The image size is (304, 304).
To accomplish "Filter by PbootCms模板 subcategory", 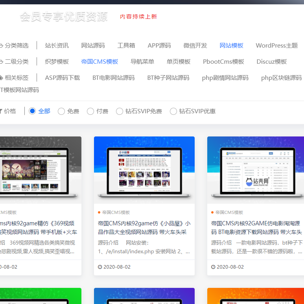I will 223,61.
